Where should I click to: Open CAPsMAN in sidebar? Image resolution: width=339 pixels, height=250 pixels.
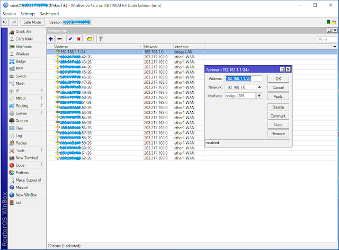coord(27,39)
